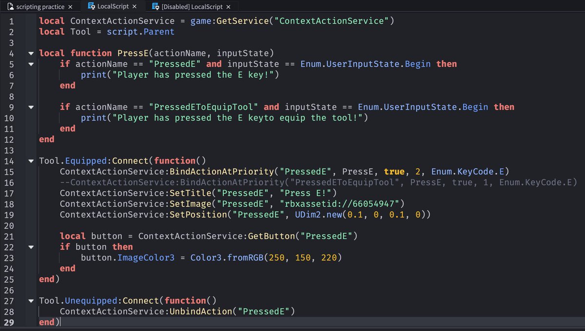Fold the if button block on line 22
Screen dimensions: 585x331
click(x=31, y=247)
